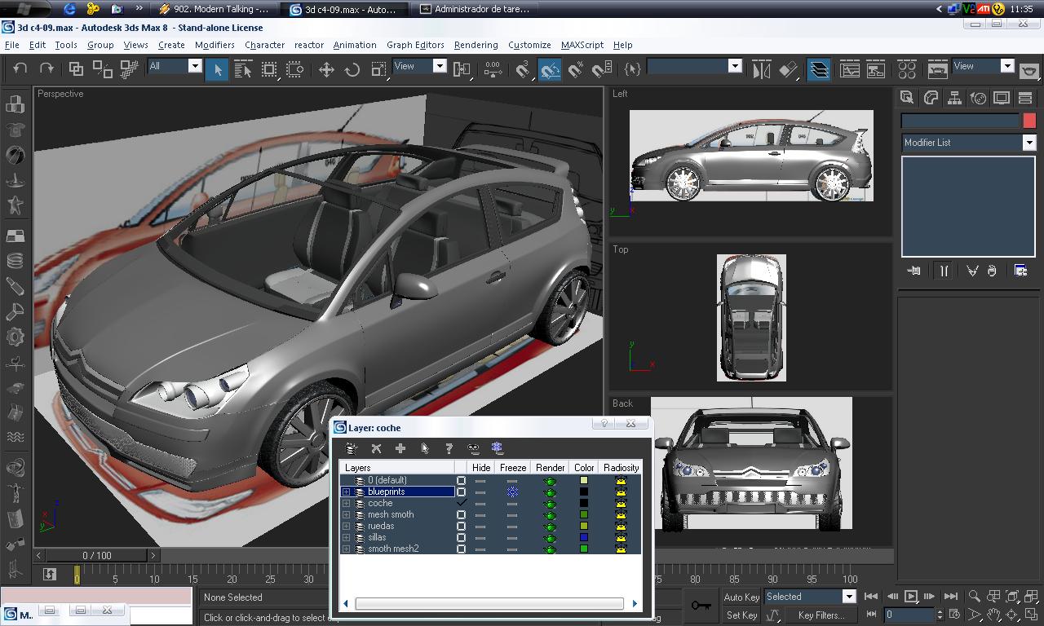This screenshot has width=1044, height=626.
Task: Click the Mirror tool icon
Action: click(761, 70)
